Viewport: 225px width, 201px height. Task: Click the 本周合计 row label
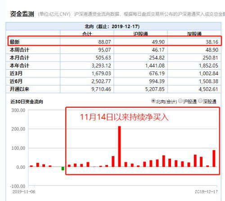[x=19, y=50]
